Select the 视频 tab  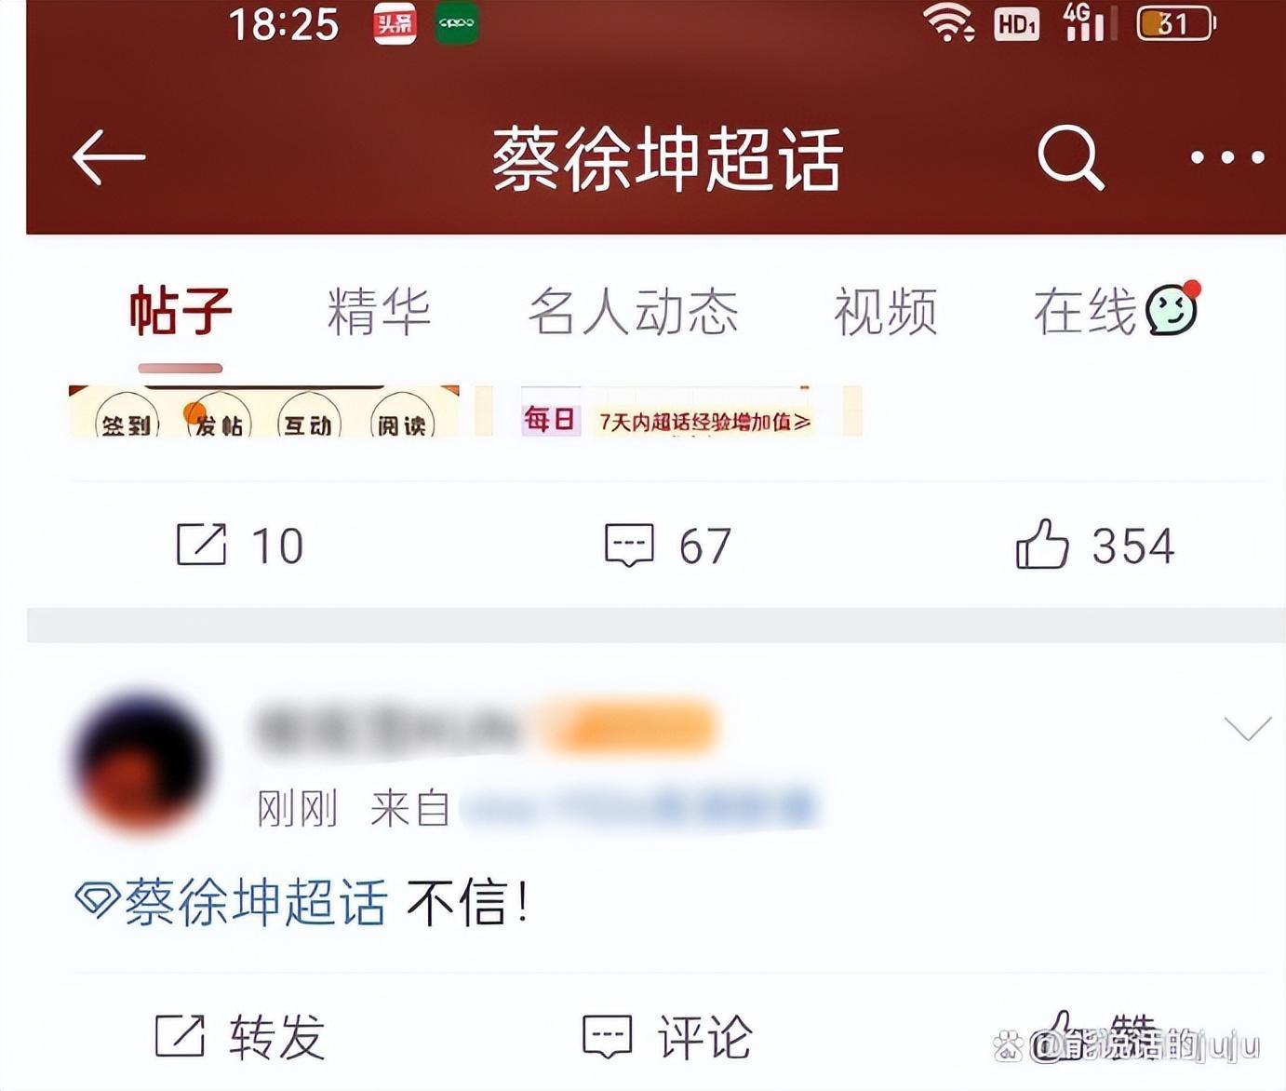pos(885,311)
